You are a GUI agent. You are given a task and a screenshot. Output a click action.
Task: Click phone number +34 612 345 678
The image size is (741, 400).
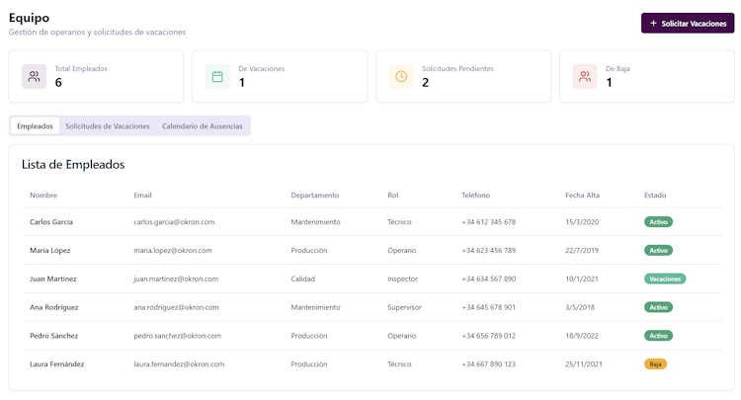tap(488, 222)
